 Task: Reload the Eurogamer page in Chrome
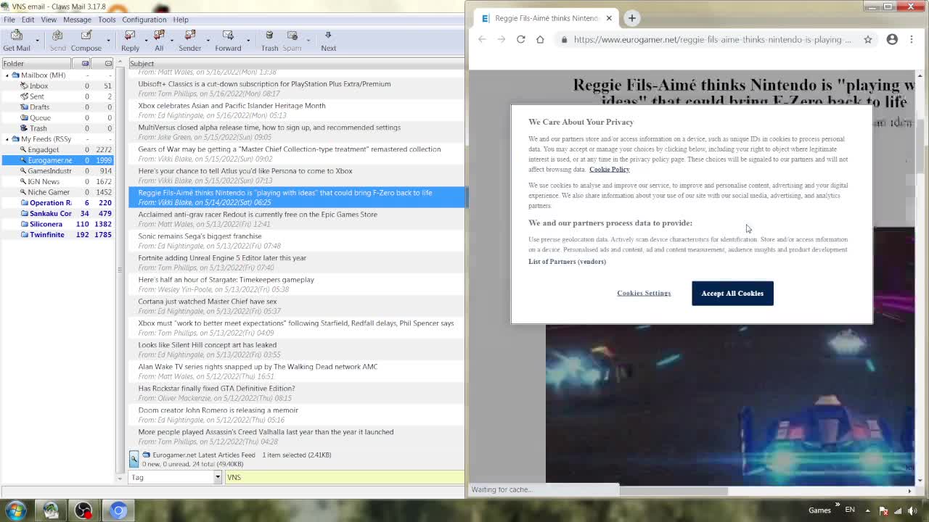520,39
